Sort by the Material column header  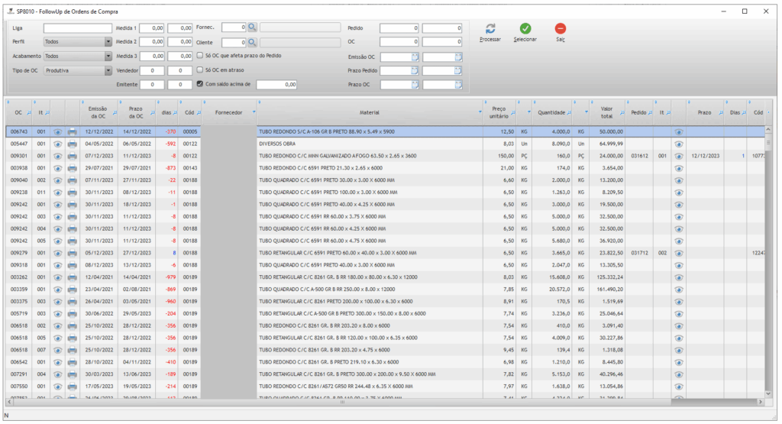(x=370, y=112)
